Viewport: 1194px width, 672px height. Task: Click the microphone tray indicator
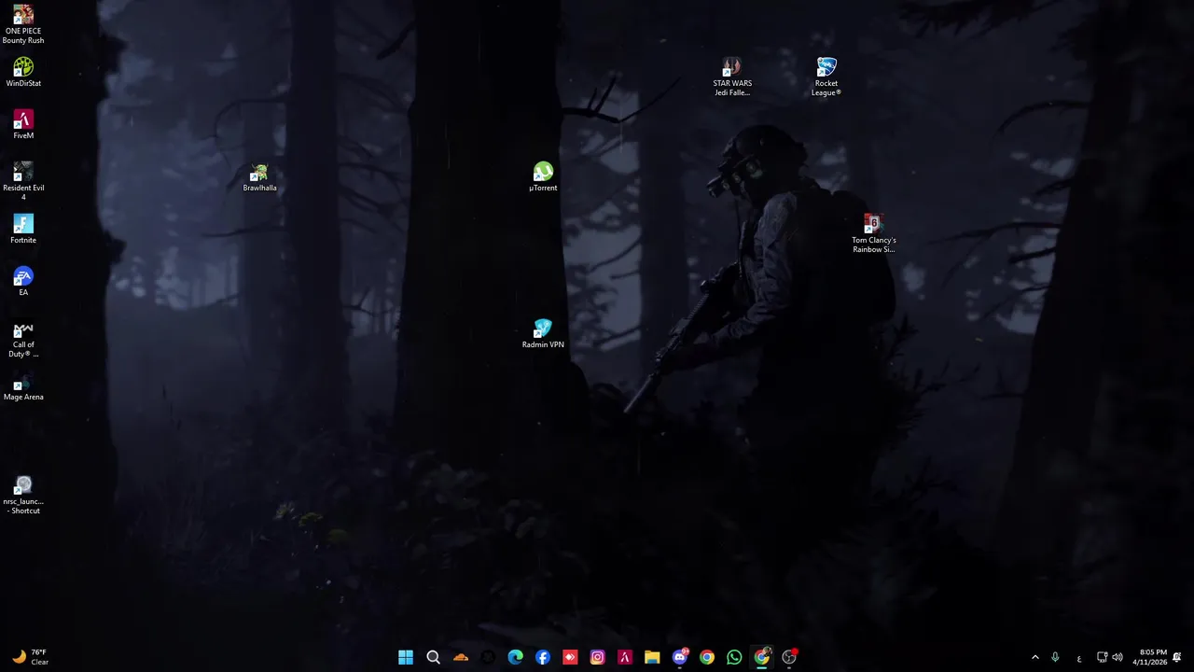pos(1055,657)
